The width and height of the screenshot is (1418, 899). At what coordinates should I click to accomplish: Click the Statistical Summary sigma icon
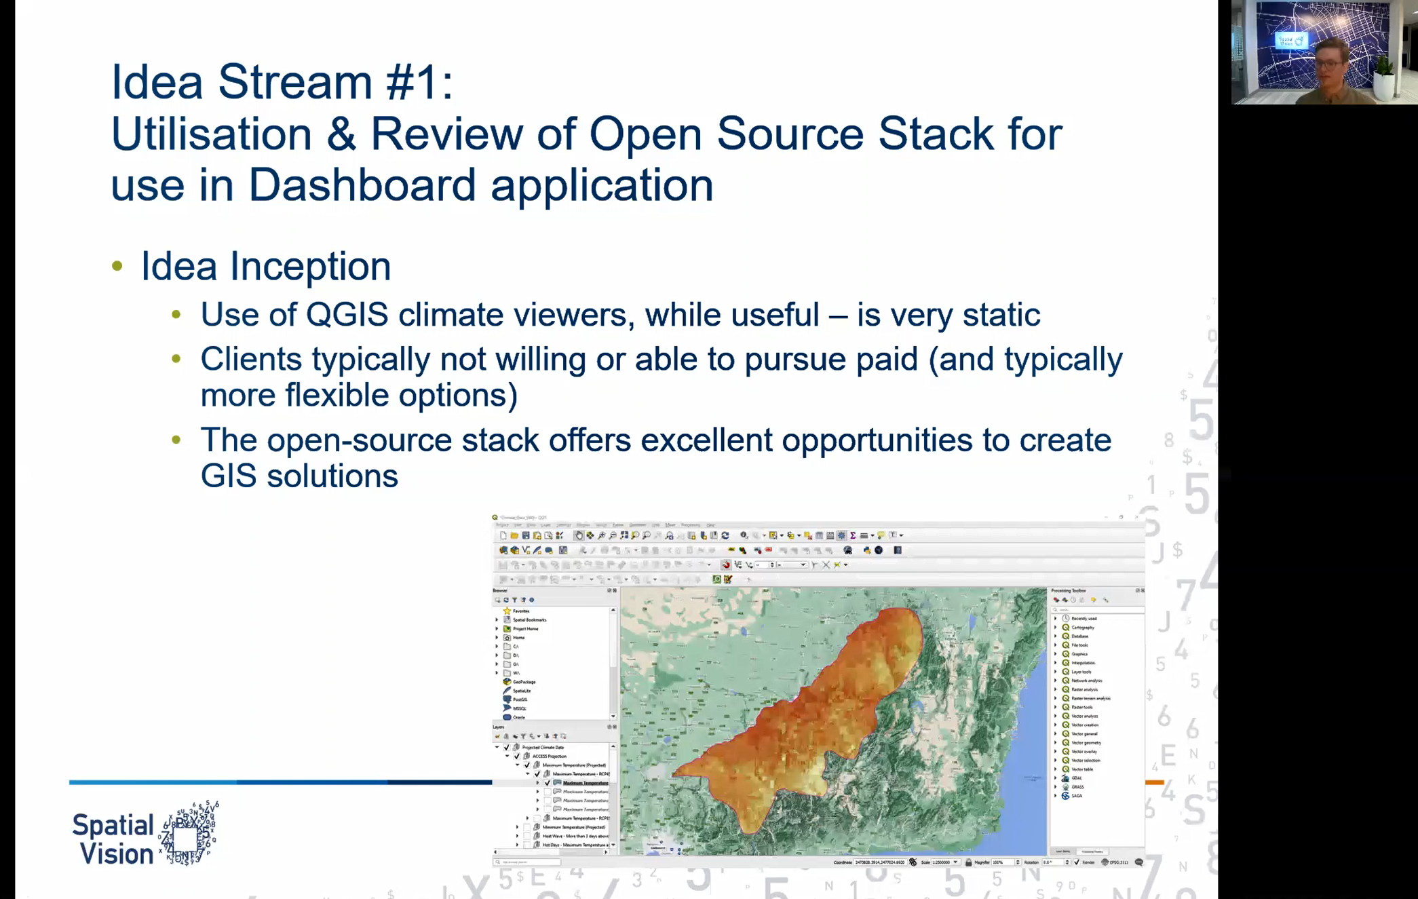tap(853, 535)
